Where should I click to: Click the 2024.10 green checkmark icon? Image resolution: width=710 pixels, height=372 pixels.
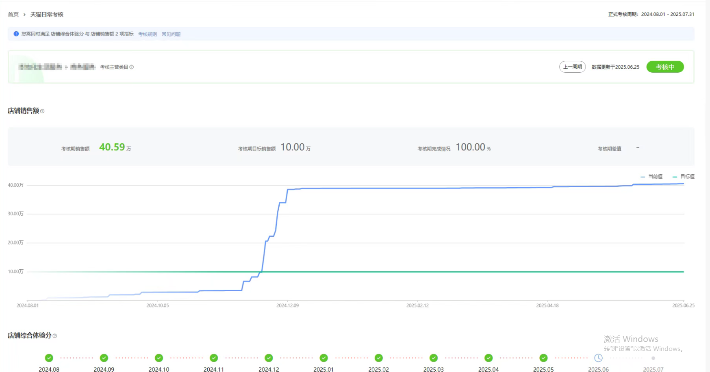pos(159,358)
